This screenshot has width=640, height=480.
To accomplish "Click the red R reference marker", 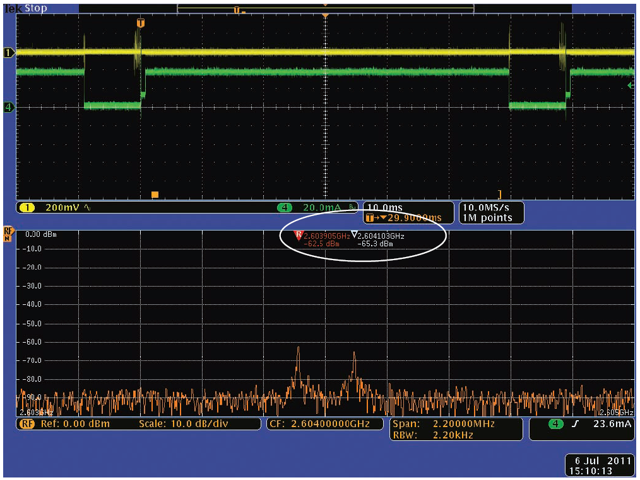I will coord(299,235).
